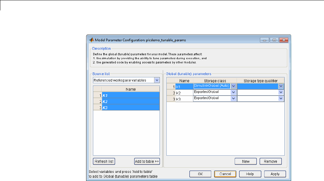Click the SimulinkGlobal (Auto) storage class value
Image resolution: width=324 pixels, height=181 pixels.
[211, 86]
